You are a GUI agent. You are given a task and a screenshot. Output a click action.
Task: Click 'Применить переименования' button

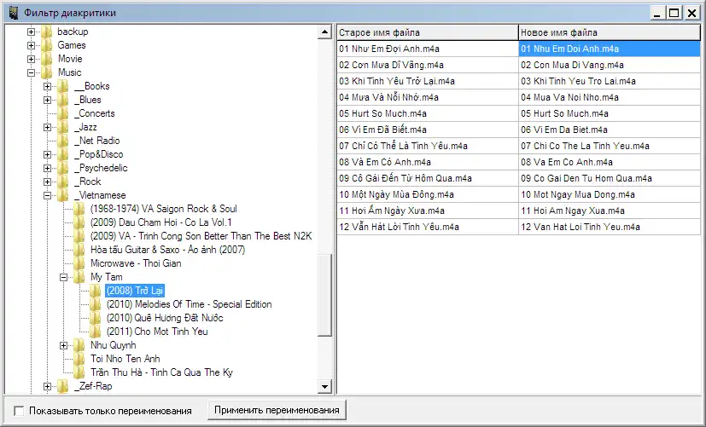[277, 410]
